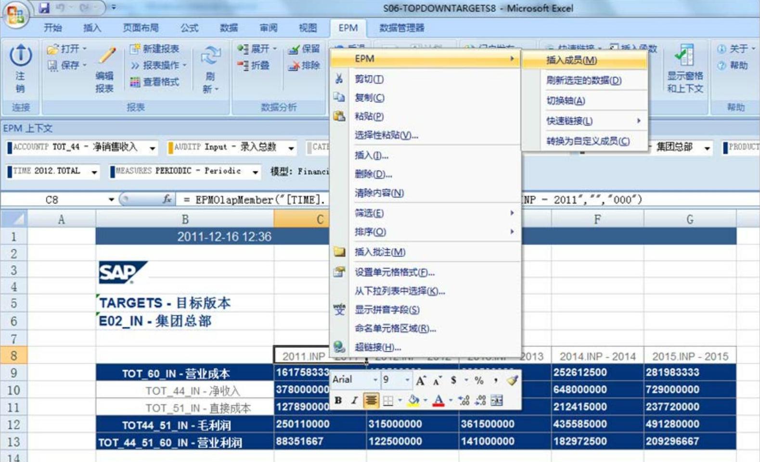Select 切换轴(A) submenu item
This screenshot has width=760, height=462.
584,101
